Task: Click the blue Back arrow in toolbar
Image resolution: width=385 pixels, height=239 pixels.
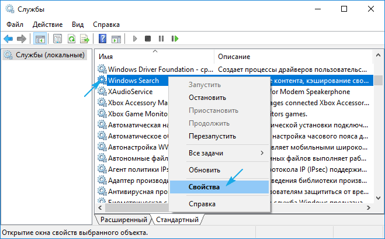Action: pos(8,39)
